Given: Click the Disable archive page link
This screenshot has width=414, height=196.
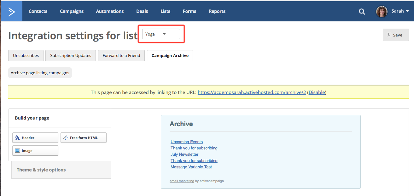Looking at the screenshot, I should tap(317, 92).
